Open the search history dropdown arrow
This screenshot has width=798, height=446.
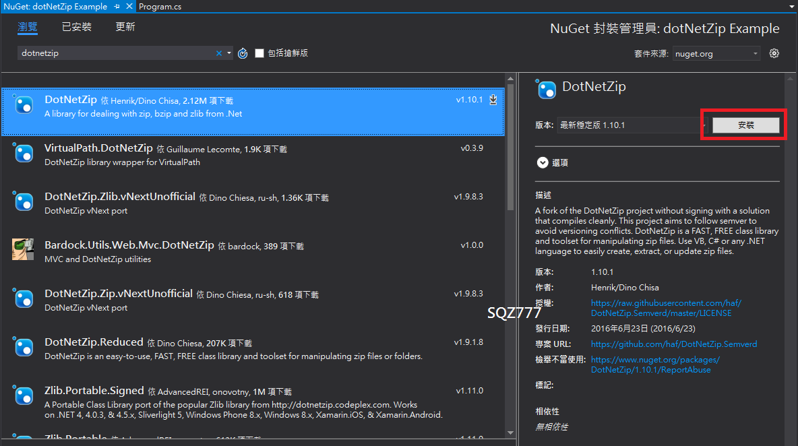[229, 53]
